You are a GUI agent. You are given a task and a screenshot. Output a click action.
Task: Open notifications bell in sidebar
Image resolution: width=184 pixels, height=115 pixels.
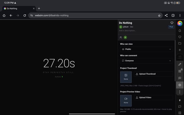(x=180, y=31)
